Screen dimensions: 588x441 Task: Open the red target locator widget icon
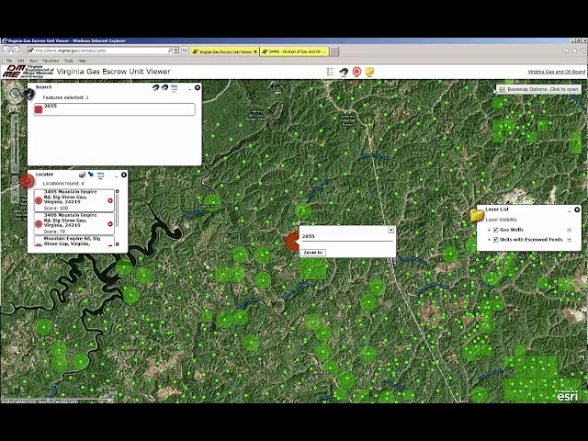tap(356, 72)
